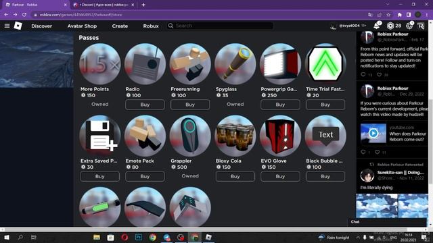This screenshot has width=433, height=243.
Task: Open Avatar Shop in Roblox navigation
Action: 82,26
